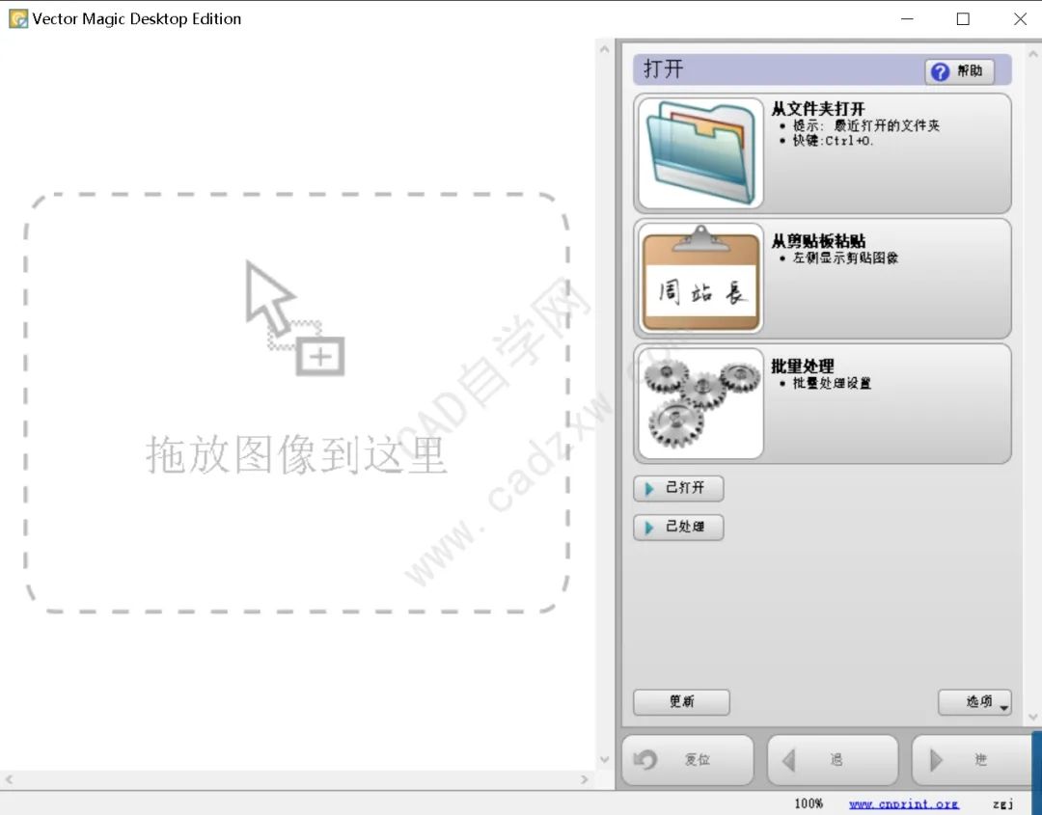Click the 复位 reset button

pyautogui.click(x=688, y=760)
